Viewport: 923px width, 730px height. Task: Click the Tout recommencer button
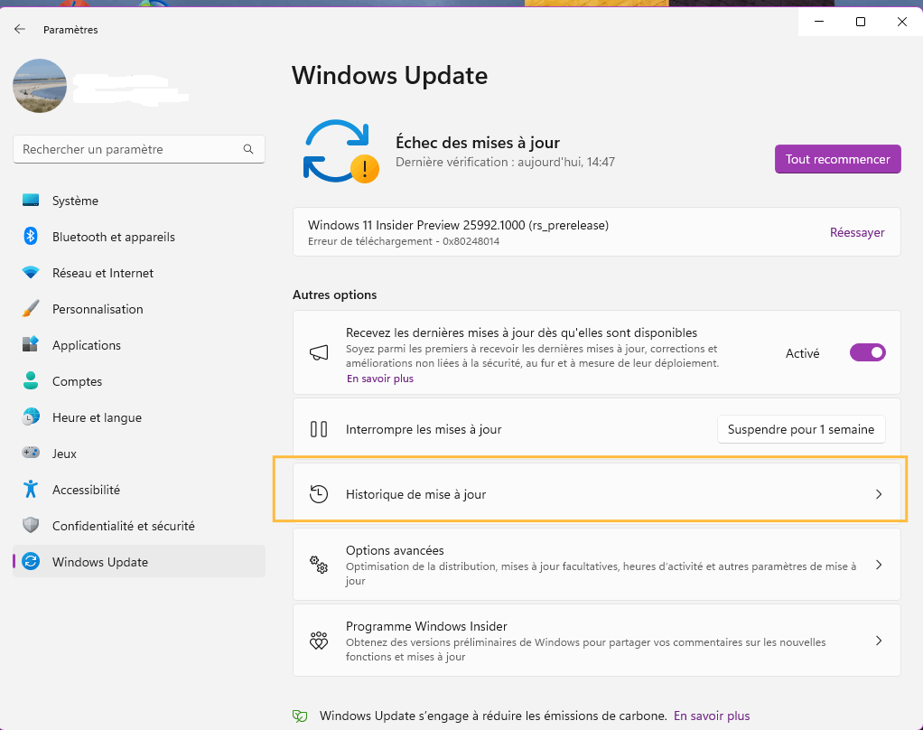tap(837, 159)
